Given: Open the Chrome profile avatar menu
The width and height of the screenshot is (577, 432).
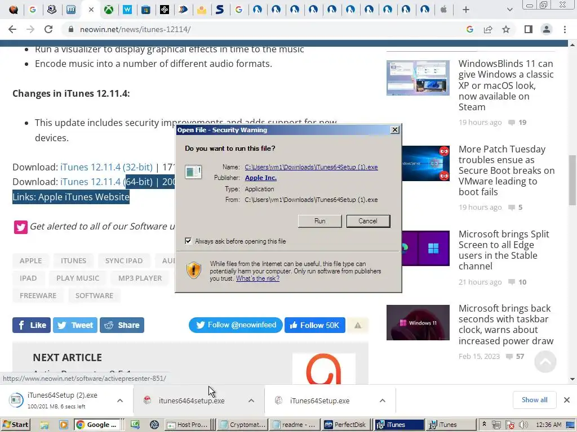Looking at the screenshot, I should pyautogui.click(x=547, y=29).
